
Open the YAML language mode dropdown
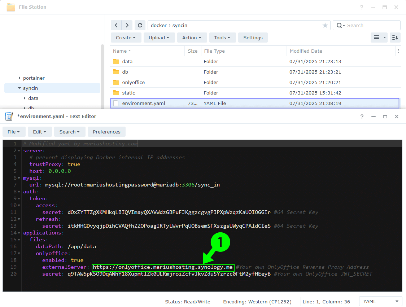click(x=380, y=301)
